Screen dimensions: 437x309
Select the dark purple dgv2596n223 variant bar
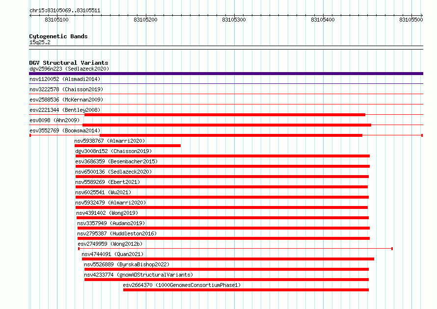(x=226, y=74)
